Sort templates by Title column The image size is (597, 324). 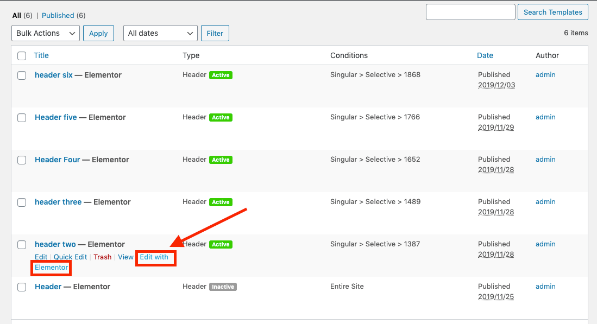pyautogui.click(x=41, y=55)
